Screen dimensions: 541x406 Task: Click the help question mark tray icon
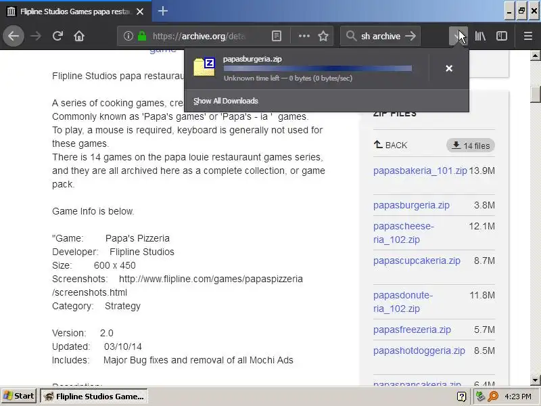click(x=461, y=397)
